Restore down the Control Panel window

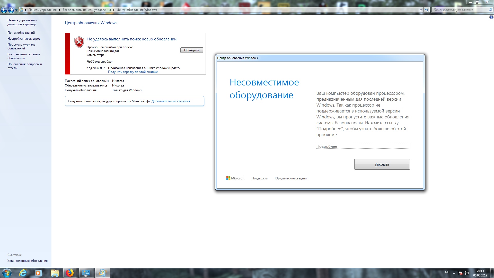[x=477, y=2]
